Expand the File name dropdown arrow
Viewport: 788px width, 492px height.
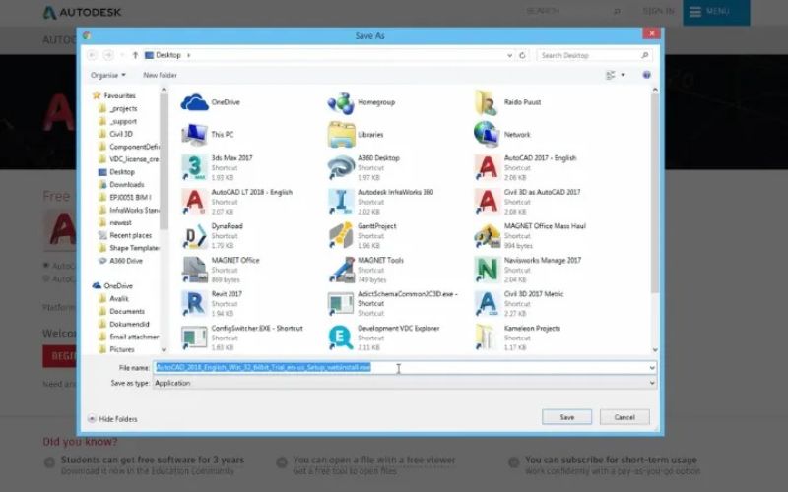tap(652, 367)
